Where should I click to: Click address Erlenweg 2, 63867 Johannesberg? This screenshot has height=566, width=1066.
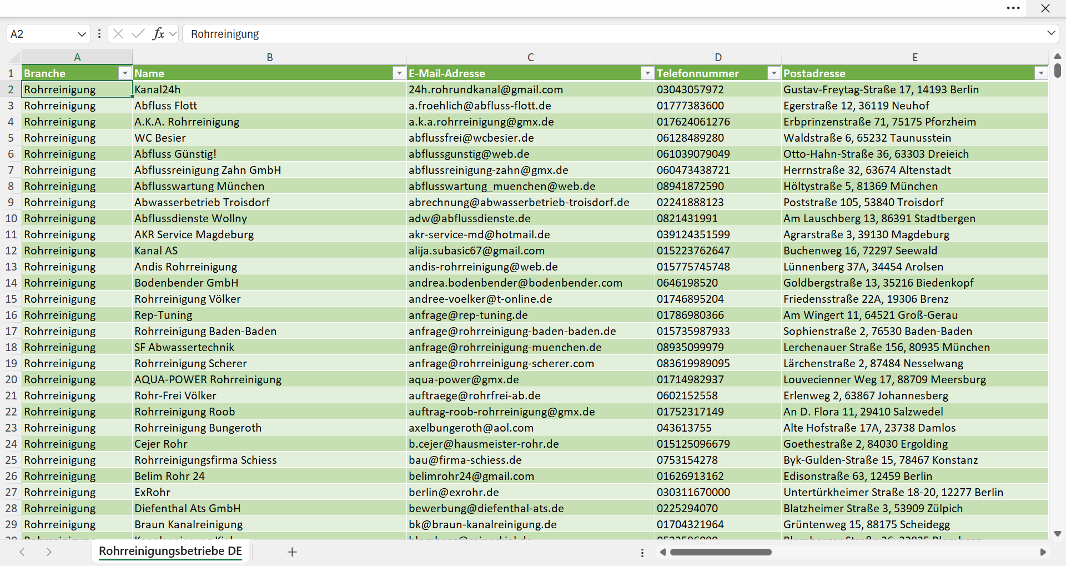(x=915, y=395)
